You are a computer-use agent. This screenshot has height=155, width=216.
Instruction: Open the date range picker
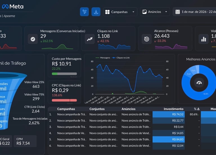tap(194, 12)
